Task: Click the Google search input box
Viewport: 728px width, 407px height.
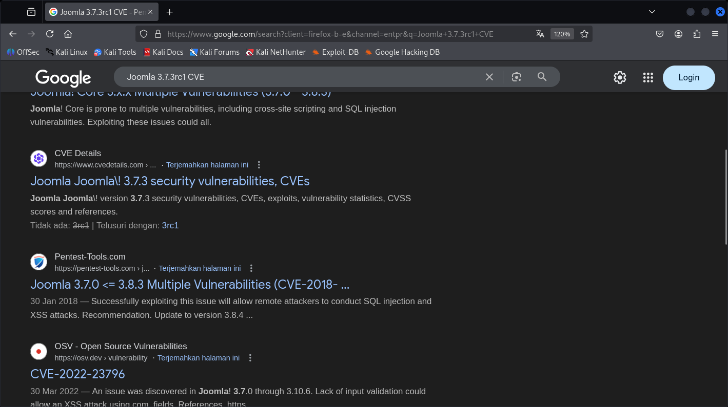Action: click(300, 77)
